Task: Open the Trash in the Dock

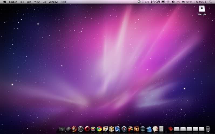Action: point(208,129)
